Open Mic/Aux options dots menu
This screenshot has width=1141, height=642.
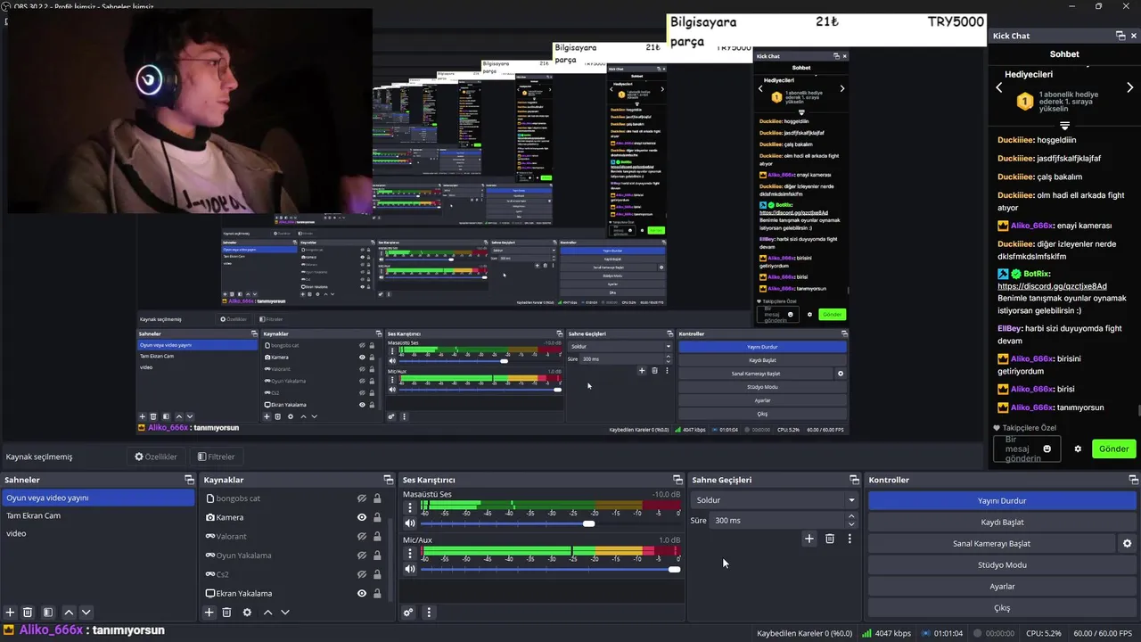[410, 554]
